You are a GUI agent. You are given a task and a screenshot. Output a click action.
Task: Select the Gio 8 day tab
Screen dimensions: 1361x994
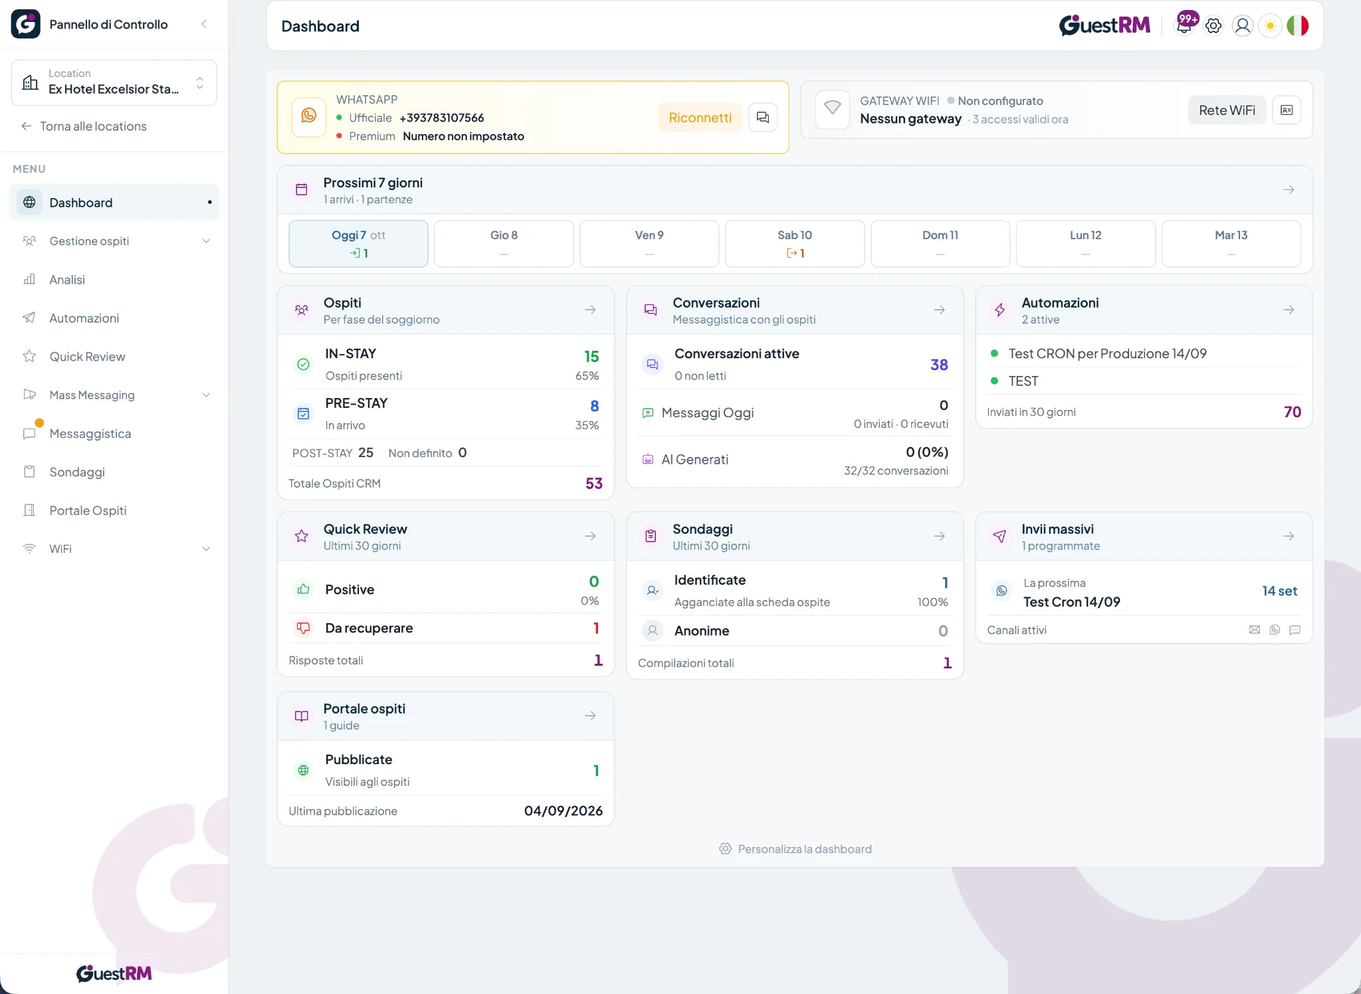click(504, 244)
